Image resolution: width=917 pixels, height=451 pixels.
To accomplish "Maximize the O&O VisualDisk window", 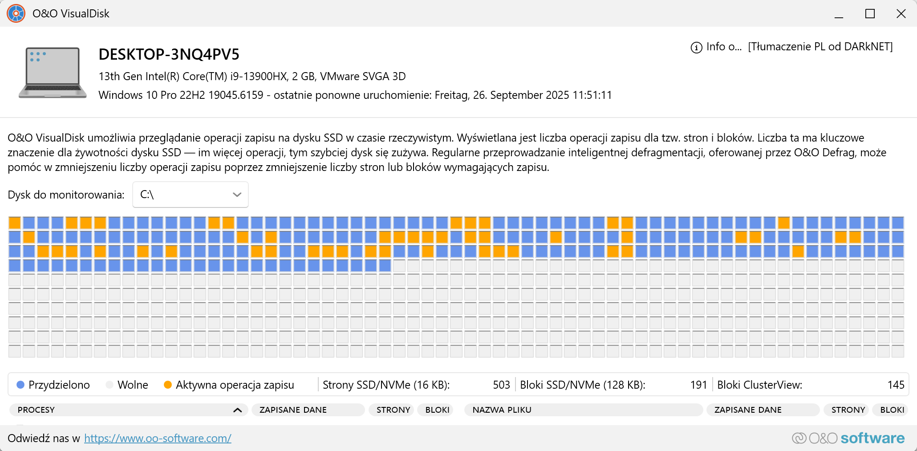I will 870,14.
